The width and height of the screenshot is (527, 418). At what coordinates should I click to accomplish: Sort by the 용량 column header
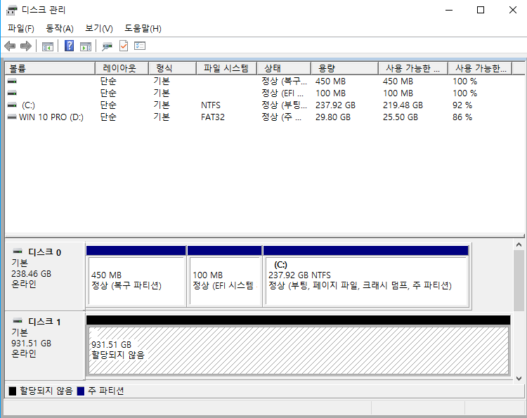click(344, 68)
